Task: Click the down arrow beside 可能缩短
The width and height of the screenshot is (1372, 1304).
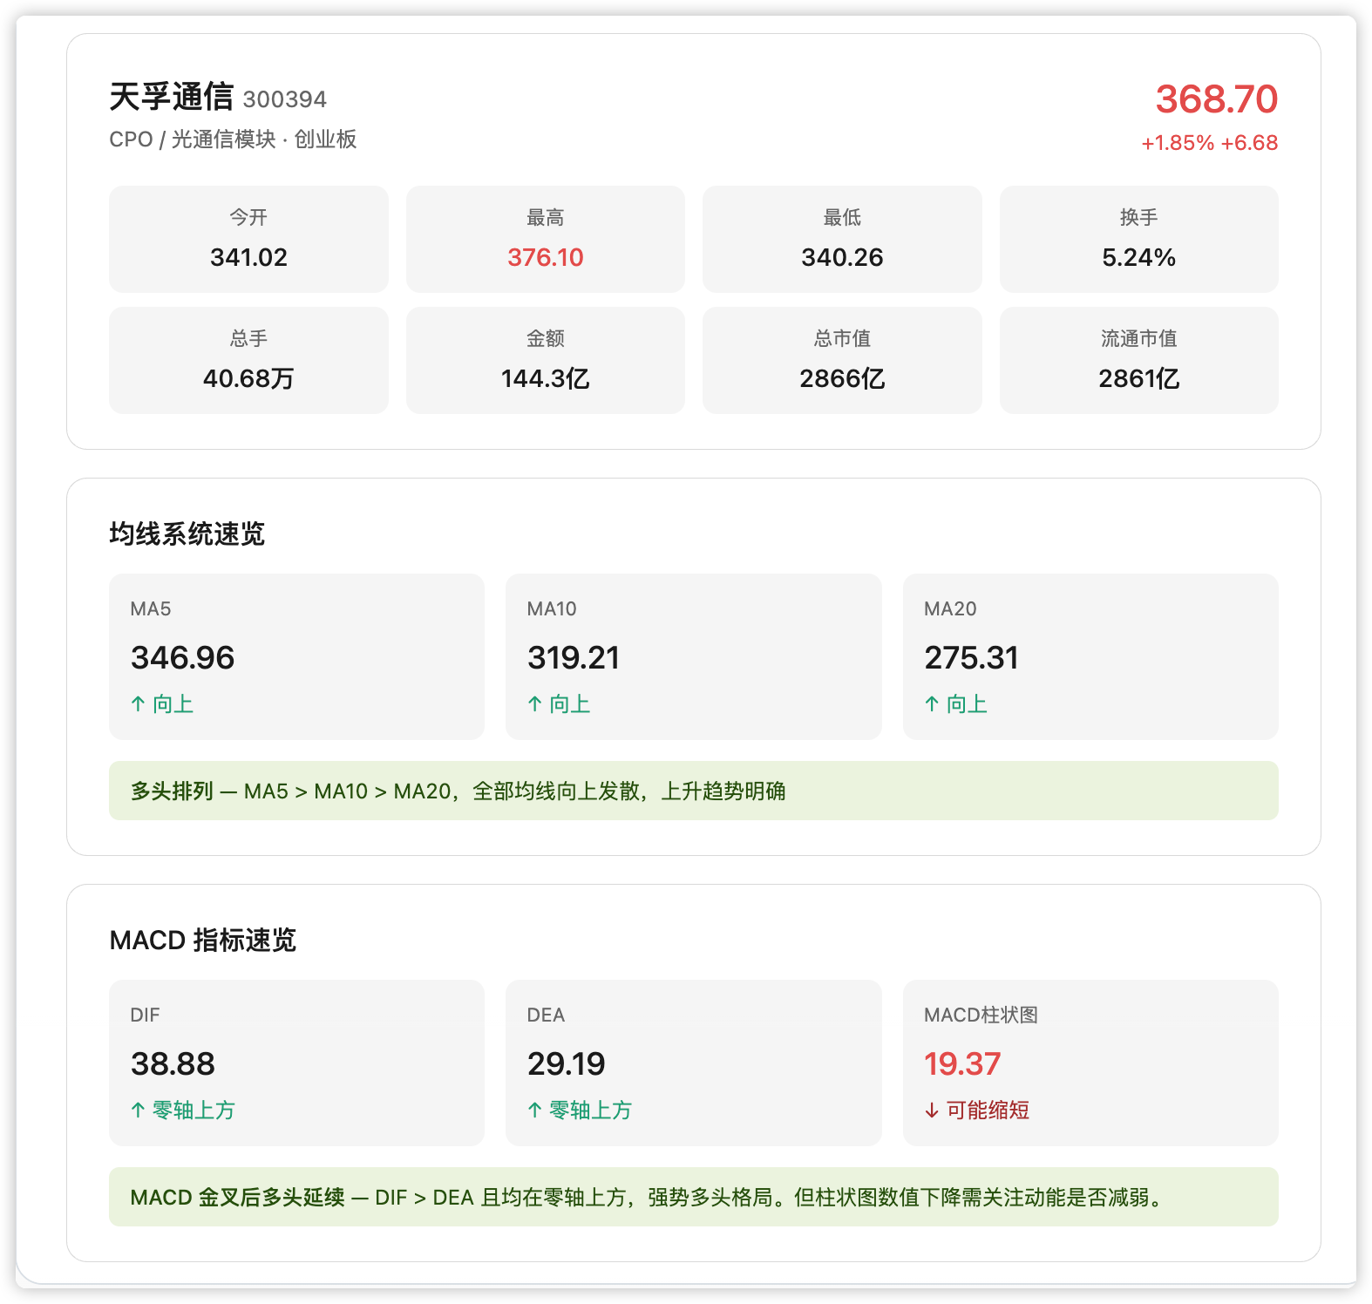Action: (x=932, y=1110)
